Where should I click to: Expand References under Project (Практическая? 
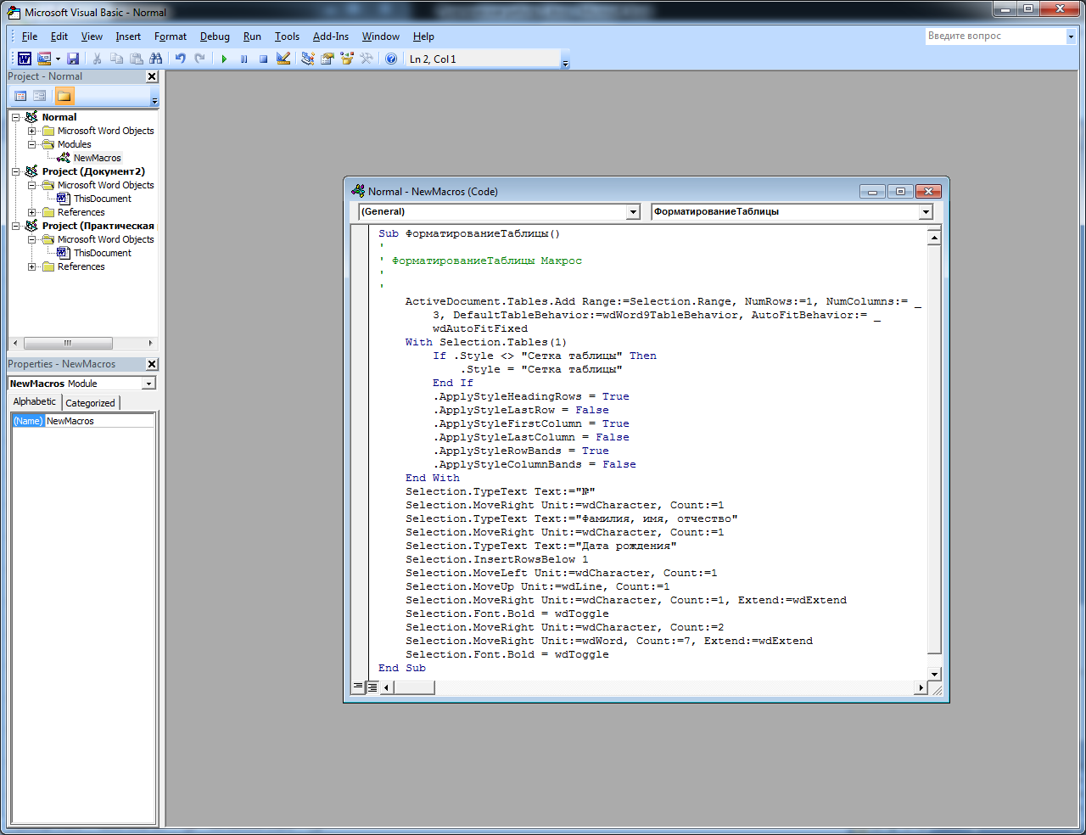coord(32,266)
